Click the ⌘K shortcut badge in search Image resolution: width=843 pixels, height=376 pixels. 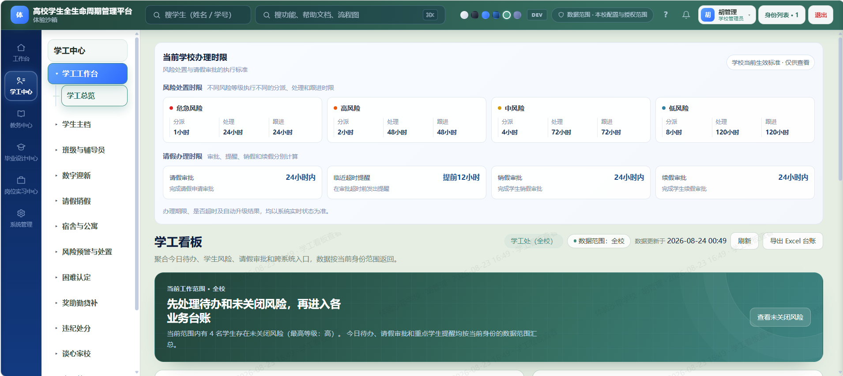tap(430, 15)
